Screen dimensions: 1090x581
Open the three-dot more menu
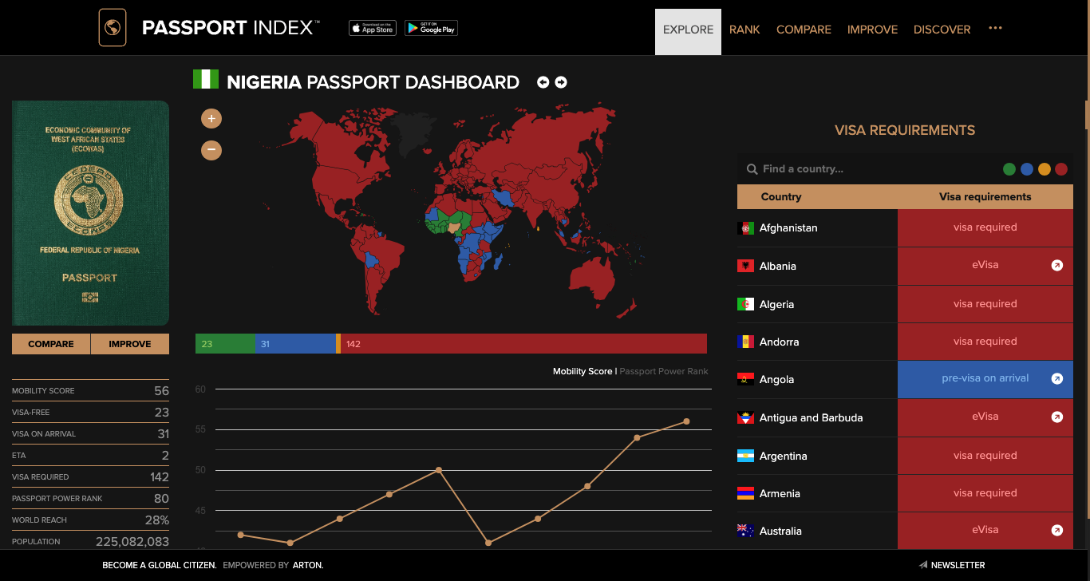995,28
